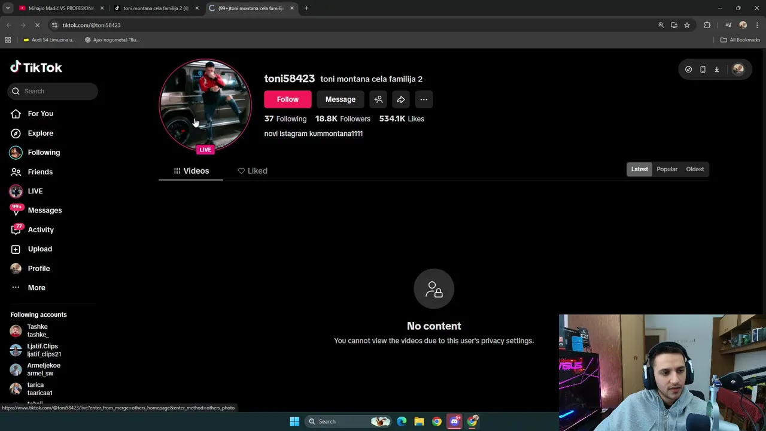
Task: Bookmark this page with the star
Action: pyautogui.click(x=687, y=25)
